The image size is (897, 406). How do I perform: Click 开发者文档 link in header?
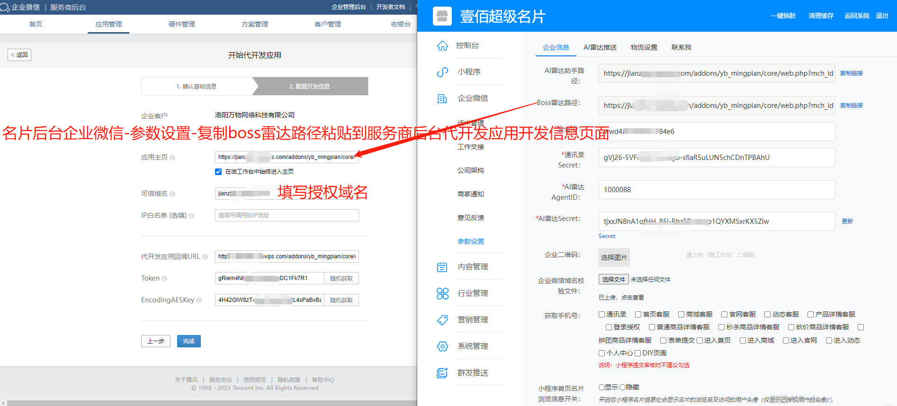(x=391, y=7)
